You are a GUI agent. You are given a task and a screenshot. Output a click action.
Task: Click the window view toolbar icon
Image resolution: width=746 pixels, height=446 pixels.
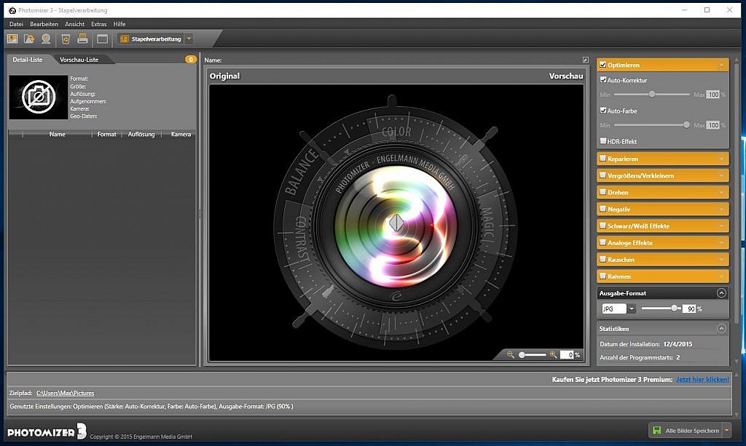coord(102,39)
